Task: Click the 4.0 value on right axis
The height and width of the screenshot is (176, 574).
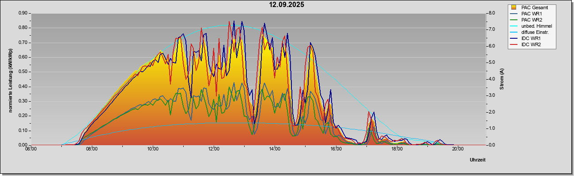Action: tap(491, 79)
